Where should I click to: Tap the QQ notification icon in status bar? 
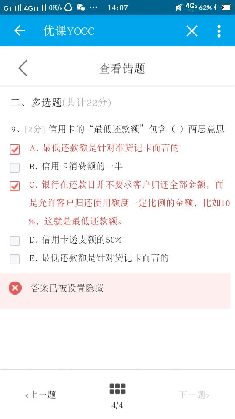pyautogui.click(x=68, y=7)
